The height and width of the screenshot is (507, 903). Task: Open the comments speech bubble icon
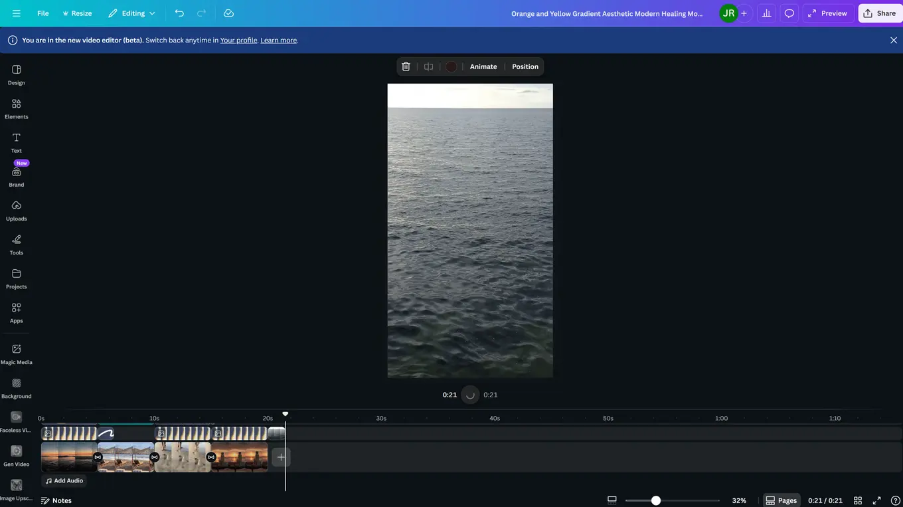click(x=789, y=13)
